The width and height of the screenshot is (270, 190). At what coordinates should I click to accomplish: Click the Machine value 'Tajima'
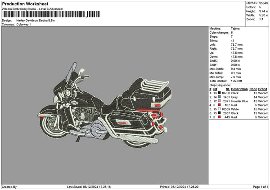pos(235,29)
